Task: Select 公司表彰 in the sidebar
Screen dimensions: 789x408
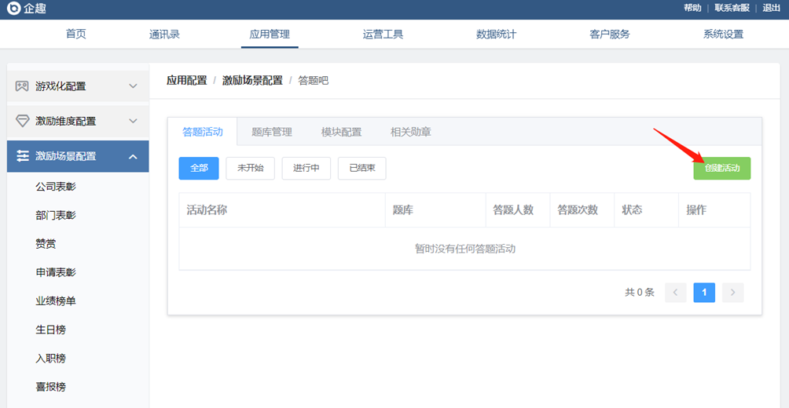Action: click(x=56, y=187)
